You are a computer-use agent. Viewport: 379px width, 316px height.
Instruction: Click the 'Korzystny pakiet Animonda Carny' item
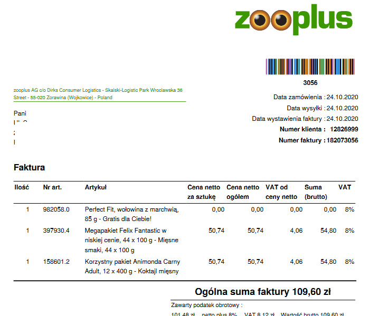point(132,266)
